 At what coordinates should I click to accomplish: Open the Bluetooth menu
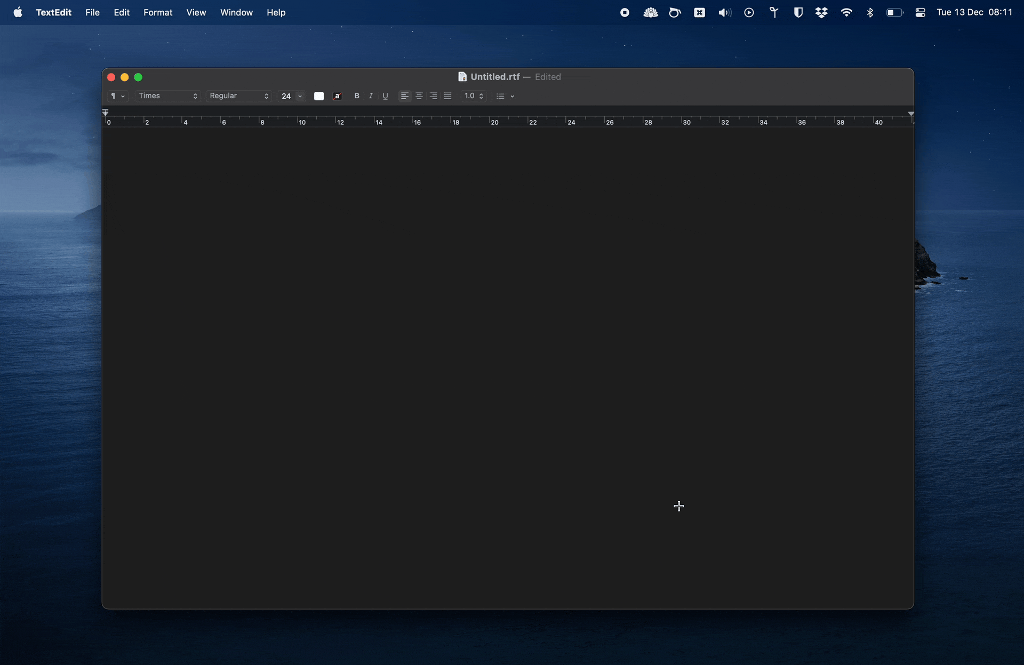[870, 12]
